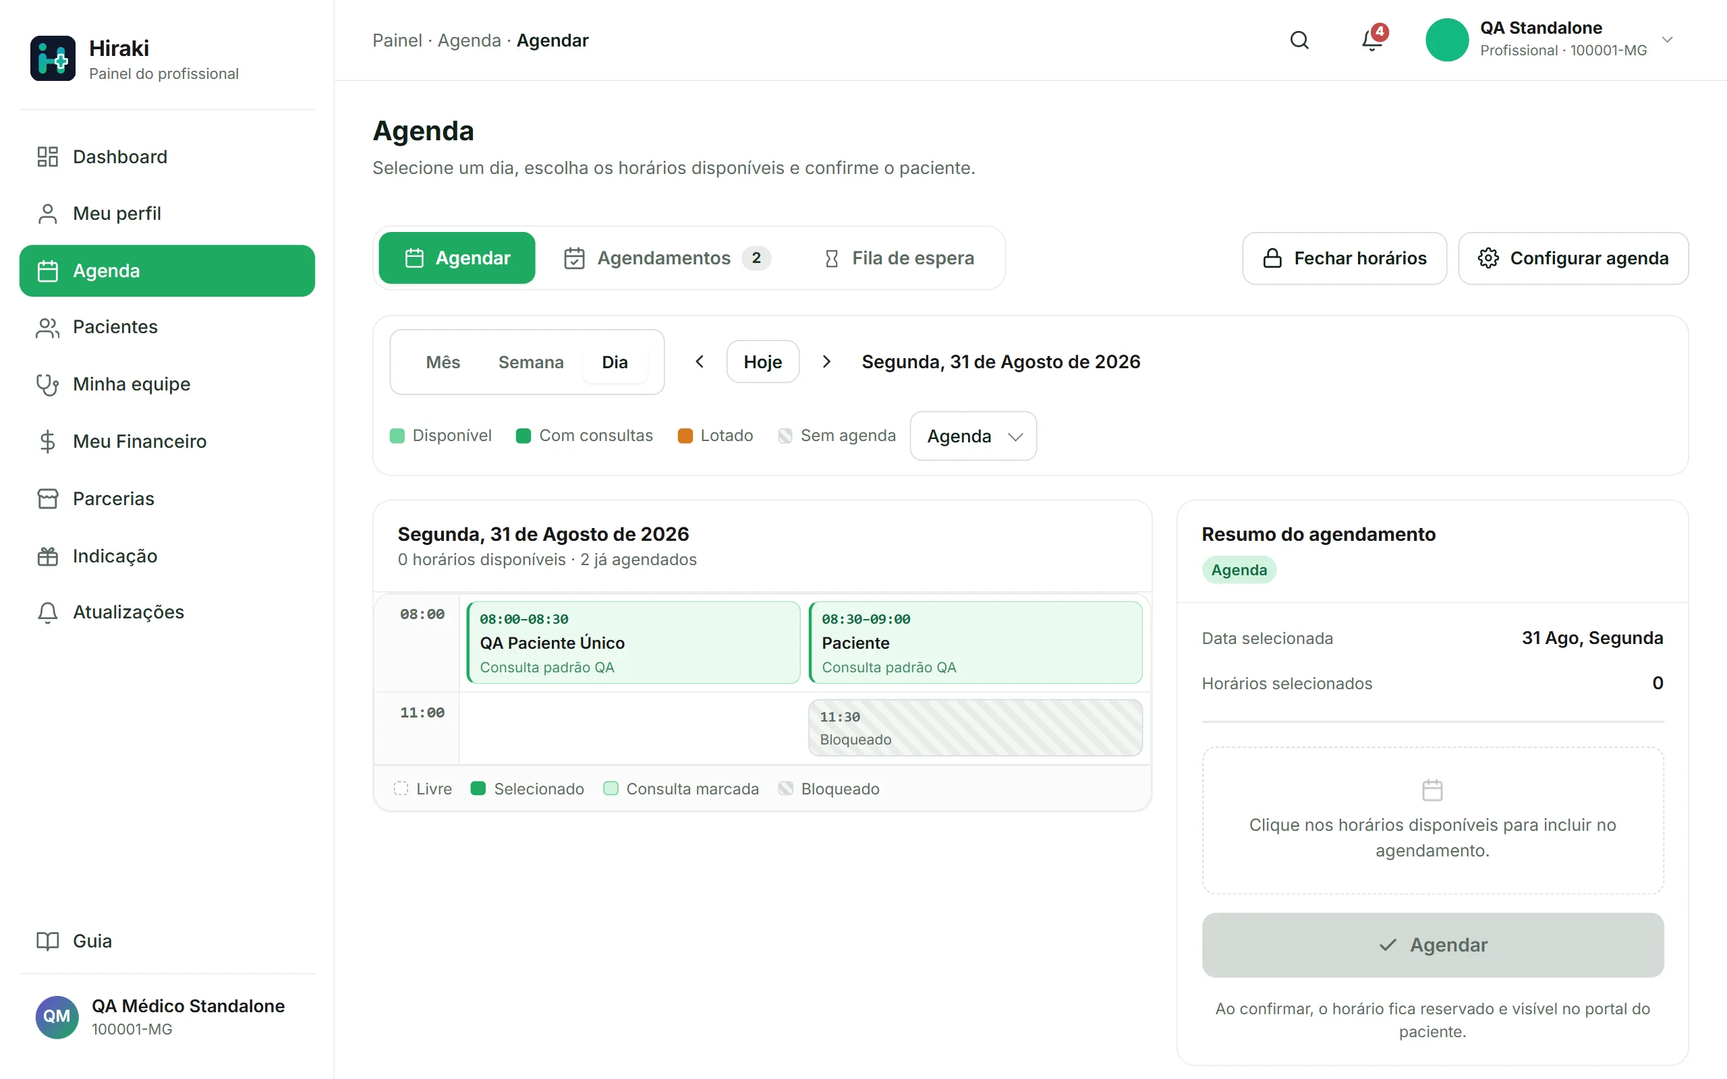Open the search magnifier icon
Image resolution: width=1727 pixels, height=1079 pixels.
(x=1299, y=40)
